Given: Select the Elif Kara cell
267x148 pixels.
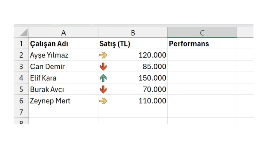Looking at the screenshot, I should 43,78.
